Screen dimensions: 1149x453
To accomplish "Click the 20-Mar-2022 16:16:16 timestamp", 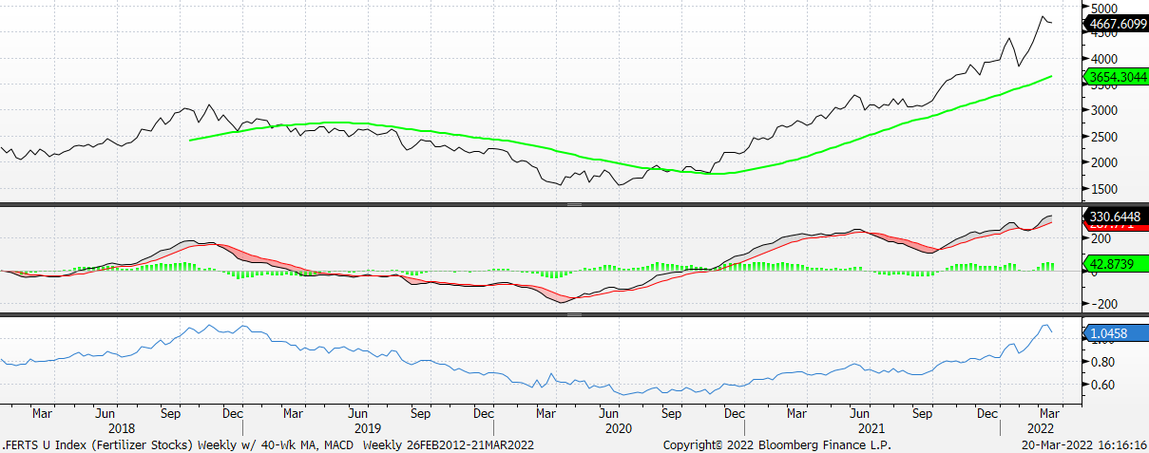I will click(1084, 444).
